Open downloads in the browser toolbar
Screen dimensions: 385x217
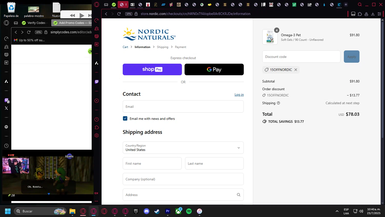(x=373, y=14)
